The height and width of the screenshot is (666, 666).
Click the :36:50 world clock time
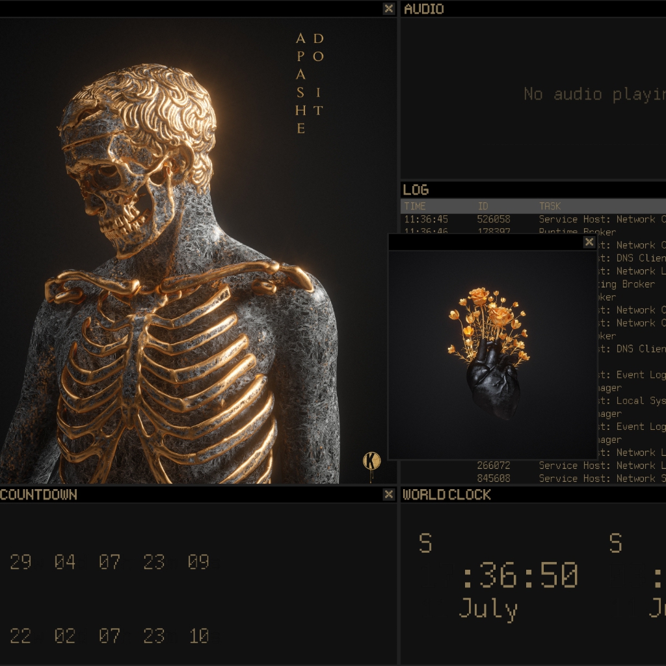520,575
